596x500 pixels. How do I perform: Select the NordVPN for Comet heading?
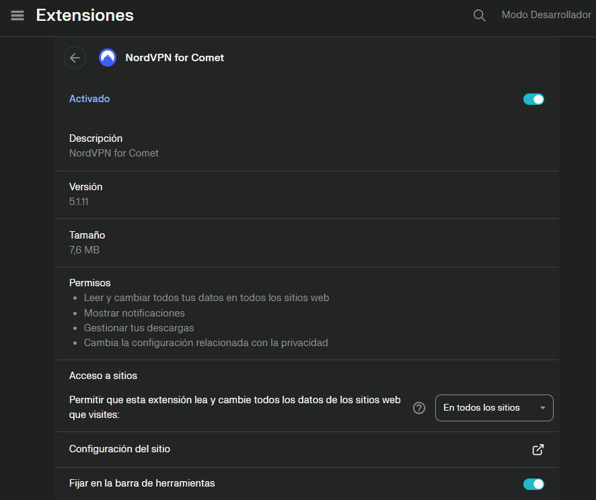point(174,57)
